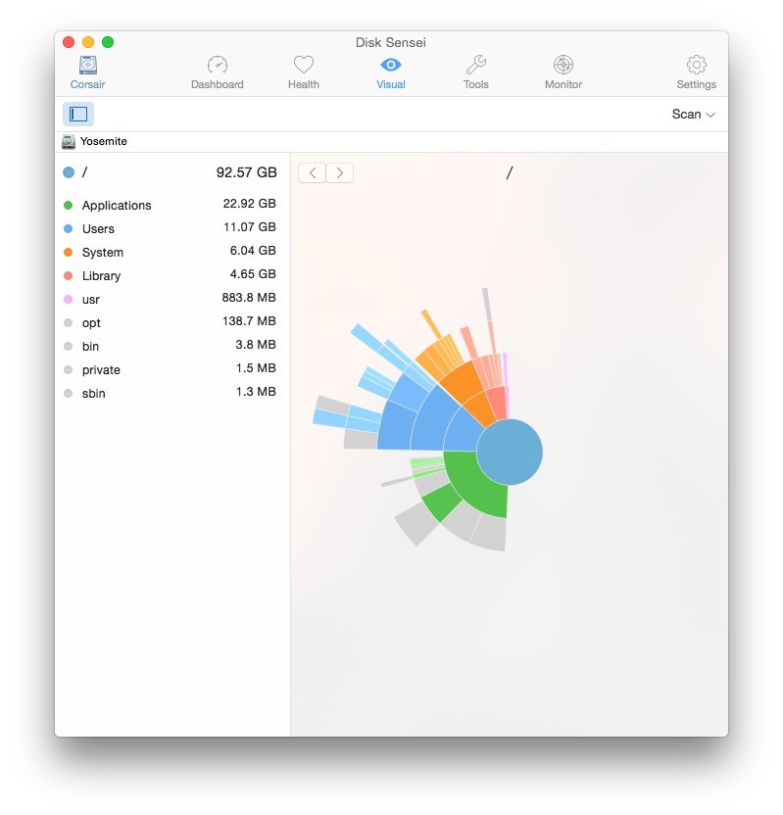Click the Yosemite volume icon
Image resolution: width=783 pixels, height=815 pixels.
click(69, 141)
